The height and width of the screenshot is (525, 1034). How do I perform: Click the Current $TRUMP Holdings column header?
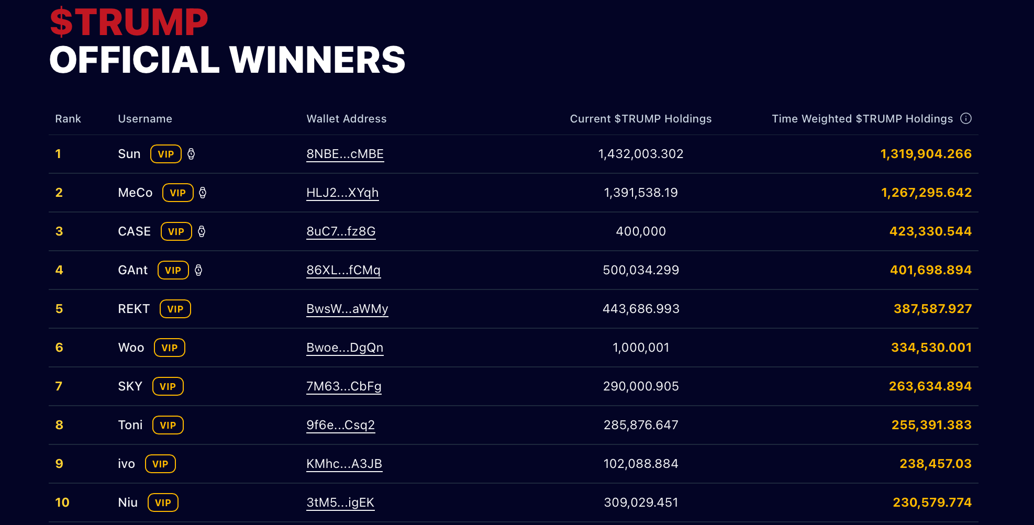coord(641,119)
